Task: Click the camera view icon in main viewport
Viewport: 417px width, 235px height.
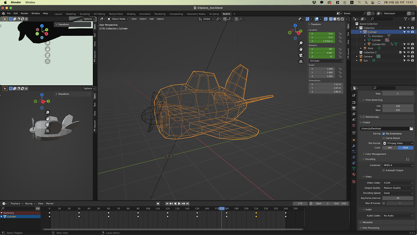Action: tap(301, 55)
